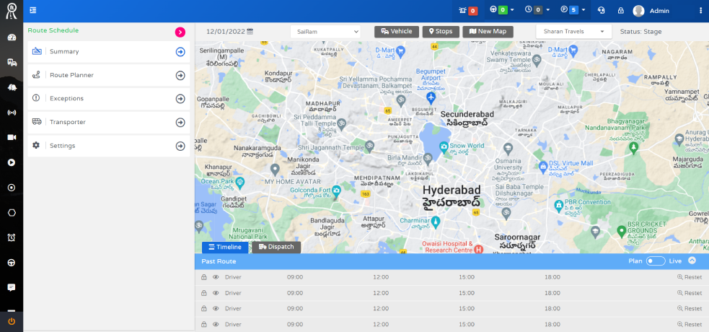This screenshot has width=709, height=332.
Task: Click the New Map button
Action: coord(488,32)
